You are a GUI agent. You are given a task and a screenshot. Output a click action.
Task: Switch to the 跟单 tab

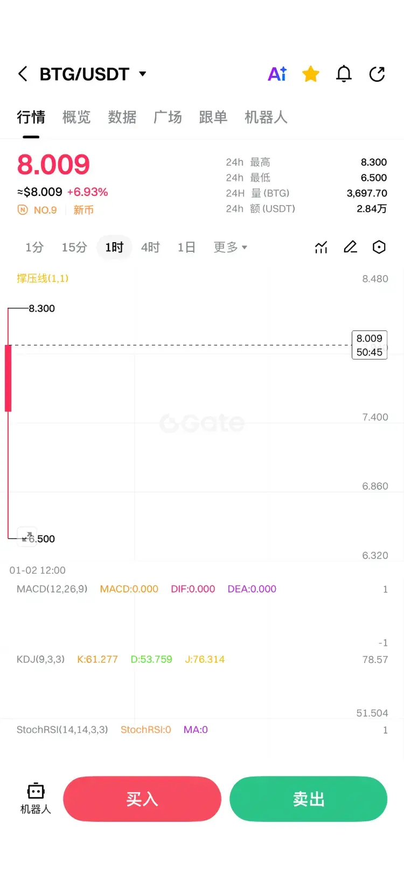pos(213,117)
